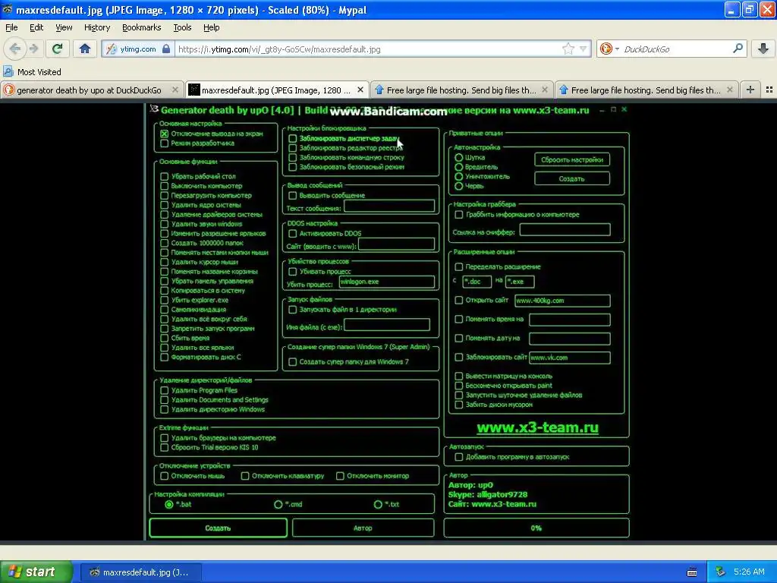The image size is (777, 583).
Task: Click maxresdefault.jpg taskbar window button
Action: point(140,572)
